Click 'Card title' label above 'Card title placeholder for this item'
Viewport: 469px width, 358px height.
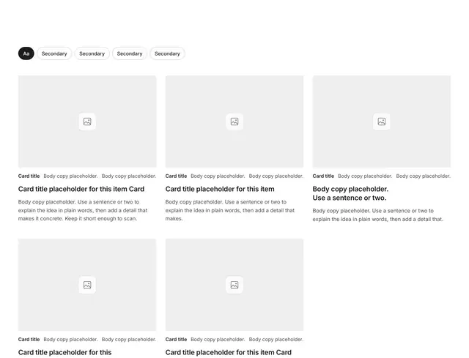(176, 176)
